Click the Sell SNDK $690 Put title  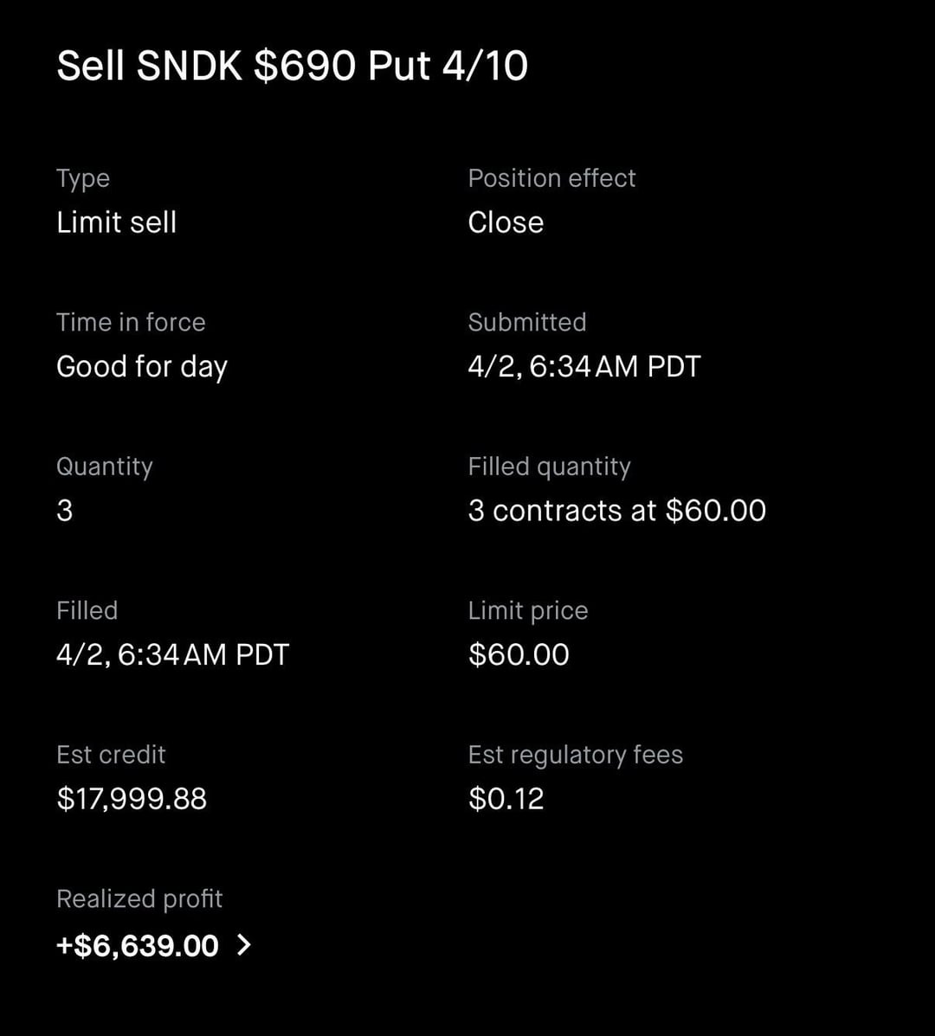point(292,66)
